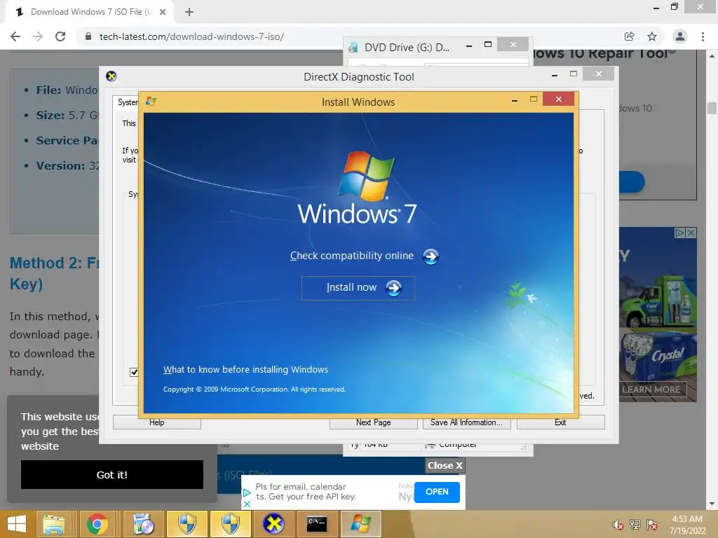Click the Check compatibility online arrow icon
This screenshot has width=718, height=538.
431,256
